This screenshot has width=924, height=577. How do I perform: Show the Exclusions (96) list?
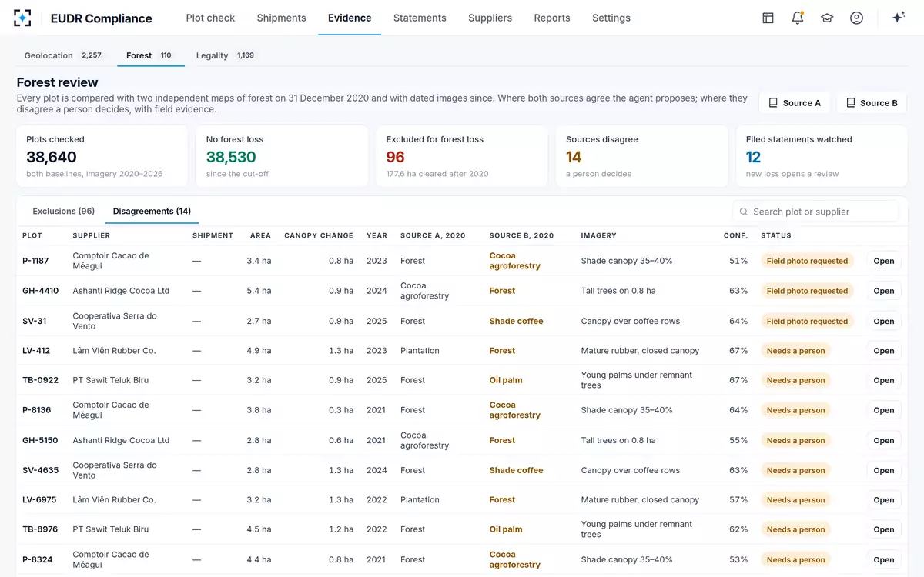[64, 211]
